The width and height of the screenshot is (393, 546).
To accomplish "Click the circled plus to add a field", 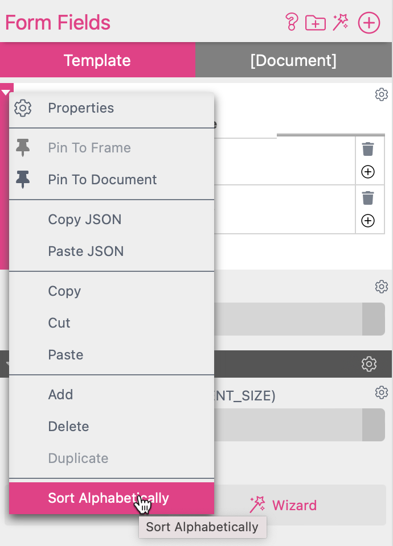I will [369, 23].
